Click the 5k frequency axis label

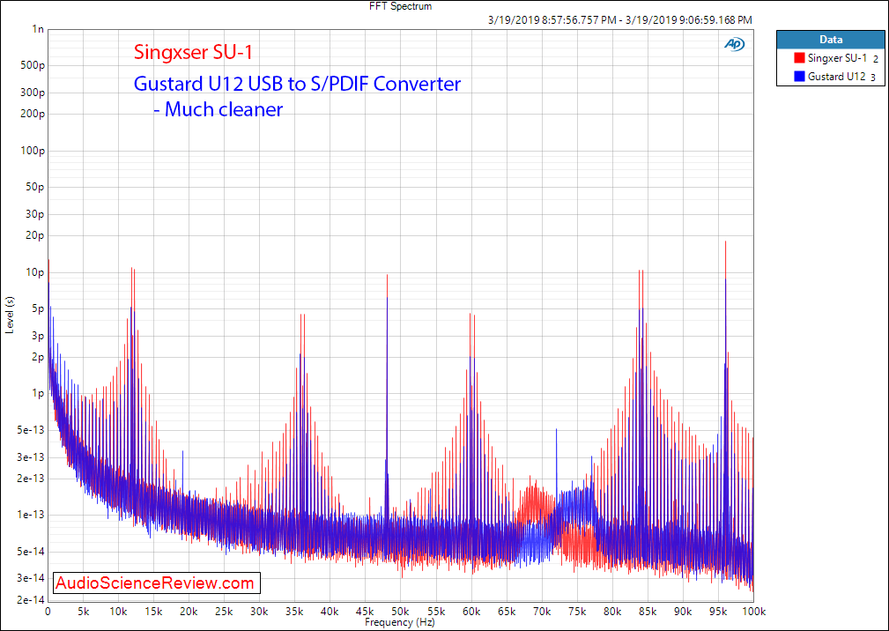point(84,612)
